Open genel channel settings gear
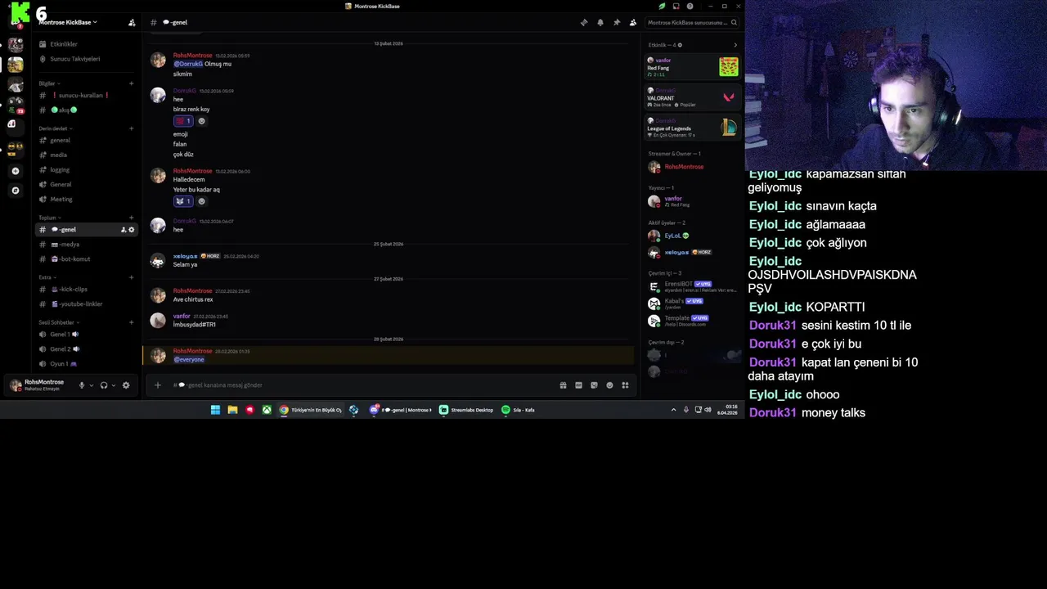The width and height of the screenshot is (1047, 589). tap(131, 230)
